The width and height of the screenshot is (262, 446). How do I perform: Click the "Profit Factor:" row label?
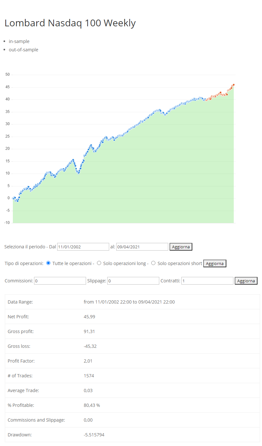pyautogui.click(x=21, y=361)
